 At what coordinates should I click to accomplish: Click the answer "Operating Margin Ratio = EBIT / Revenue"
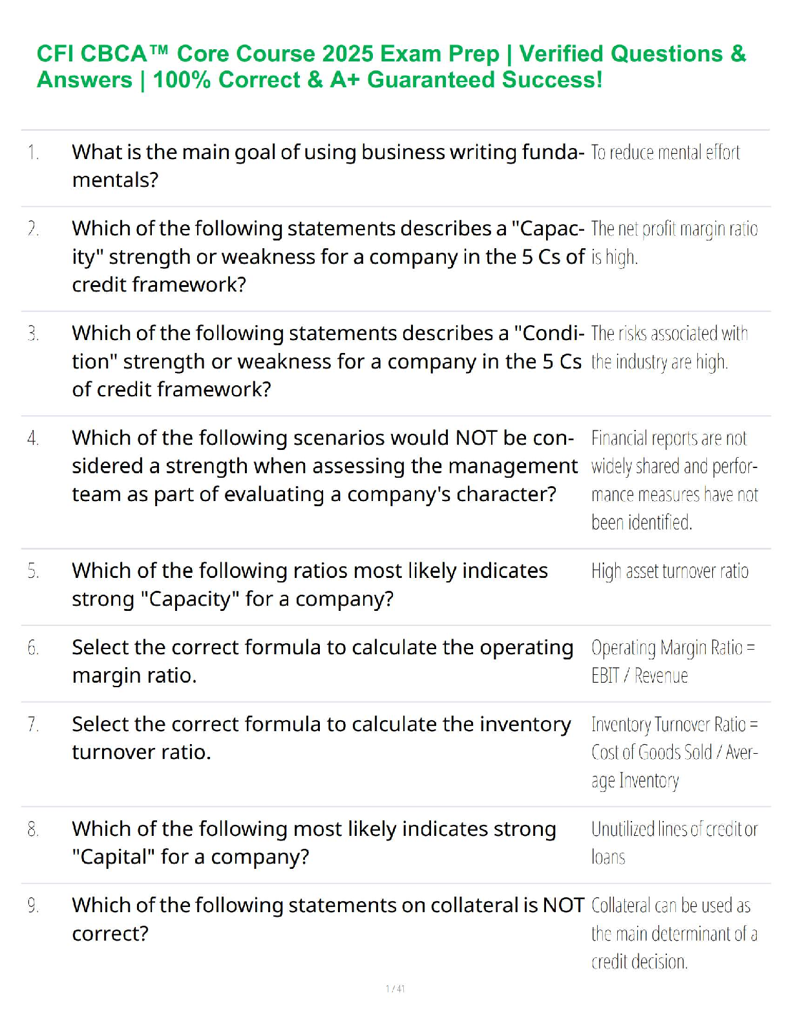coord(672,661)
